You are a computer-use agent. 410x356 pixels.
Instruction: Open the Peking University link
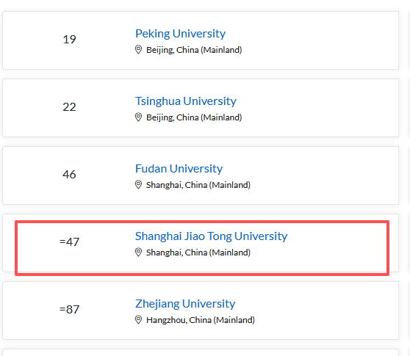pos(180,34)
